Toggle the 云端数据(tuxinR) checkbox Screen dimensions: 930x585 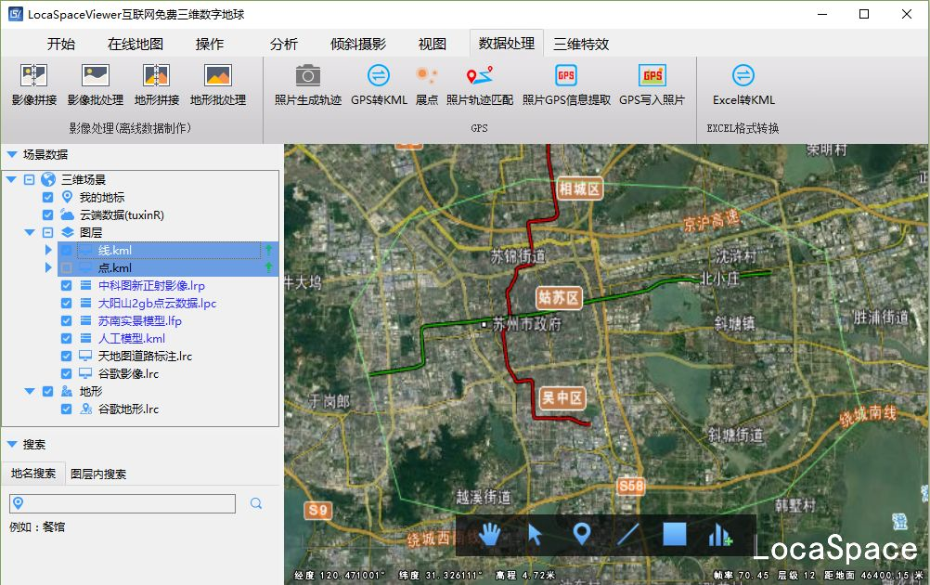coord(48,214)
